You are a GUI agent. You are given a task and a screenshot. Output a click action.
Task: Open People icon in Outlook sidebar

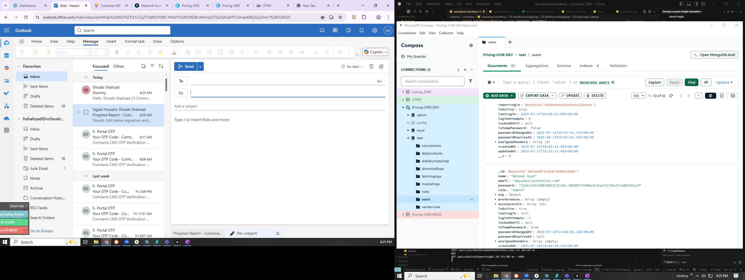click(x=7, y=81)
